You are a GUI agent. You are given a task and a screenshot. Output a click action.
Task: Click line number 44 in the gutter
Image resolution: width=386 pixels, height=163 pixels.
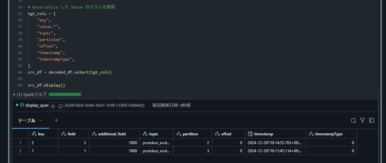coord(21,73)
